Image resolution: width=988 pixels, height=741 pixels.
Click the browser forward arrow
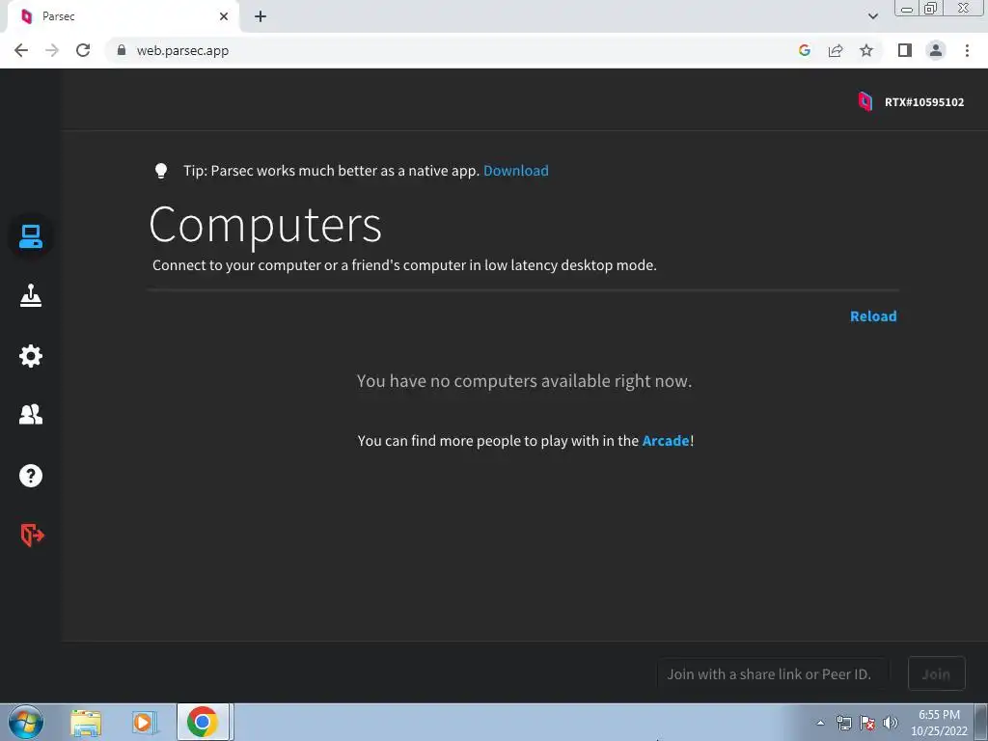(52, 50)
